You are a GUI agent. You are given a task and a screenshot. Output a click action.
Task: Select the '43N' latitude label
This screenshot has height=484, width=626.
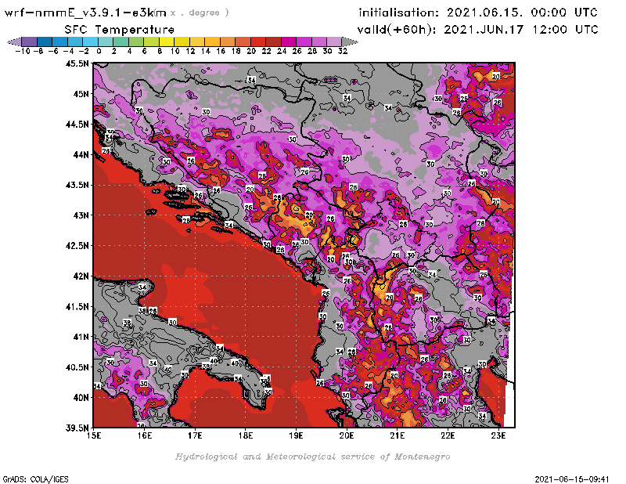pyautogui.click(x=81, y=215)
